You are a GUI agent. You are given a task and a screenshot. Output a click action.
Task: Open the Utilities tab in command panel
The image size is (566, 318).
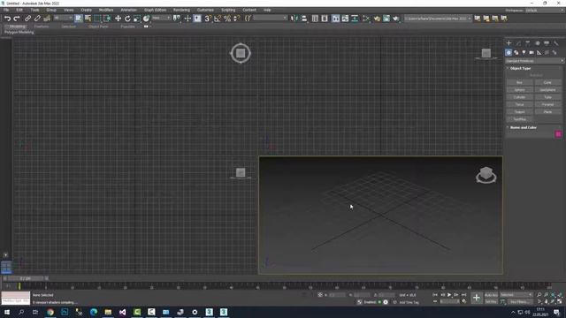pyautogui.click(x=556, y=43)
